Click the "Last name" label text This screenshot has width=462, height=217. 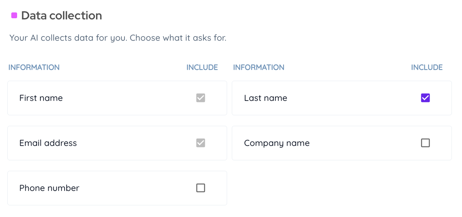tap(266, 98)
